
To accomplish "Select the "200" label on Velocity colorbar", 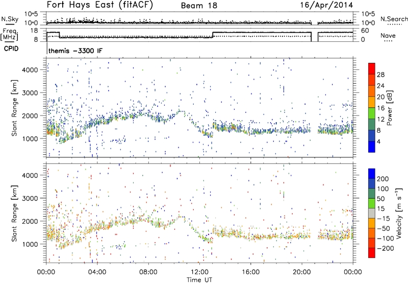I will pos(383,179).
